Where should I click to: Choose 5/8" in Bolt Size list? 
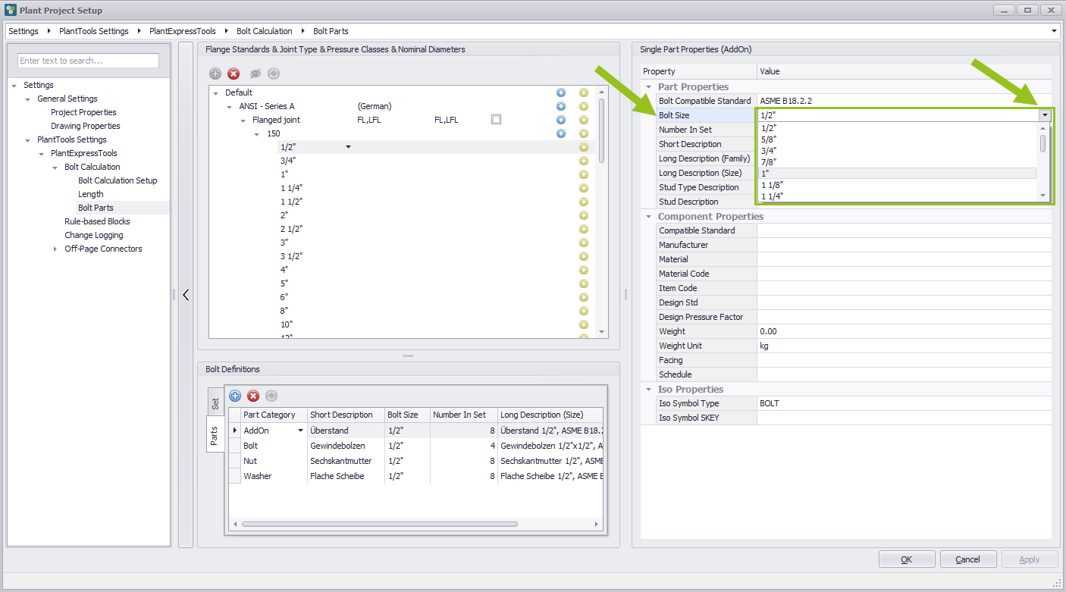897,139
